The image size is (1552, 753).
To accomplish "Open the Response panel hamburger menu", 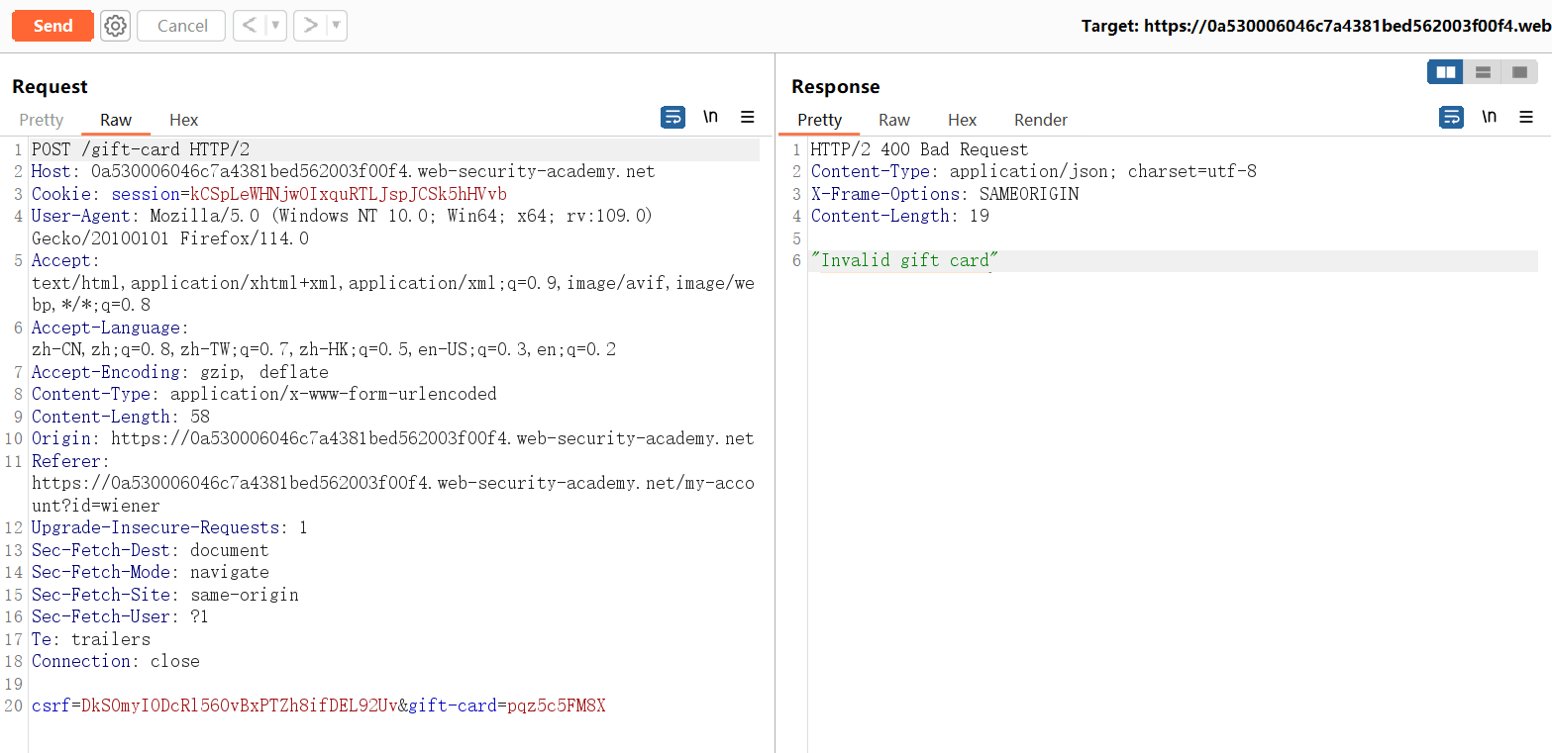I will point(1526,118).
